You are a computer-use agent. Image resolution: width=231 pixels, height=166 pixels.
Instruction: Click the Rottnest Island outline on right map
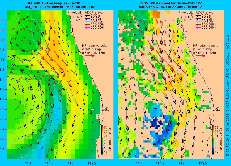(x=203, y=110)
